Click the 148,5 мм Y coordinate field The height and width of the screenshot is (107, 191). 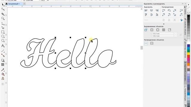click(x=163, y=36)
